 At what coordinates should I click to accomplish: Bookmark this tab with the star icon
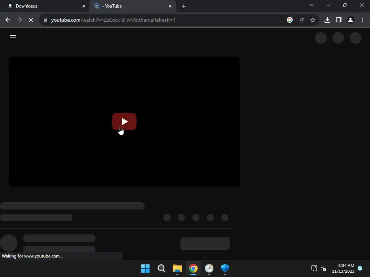(x=313, y=20)
